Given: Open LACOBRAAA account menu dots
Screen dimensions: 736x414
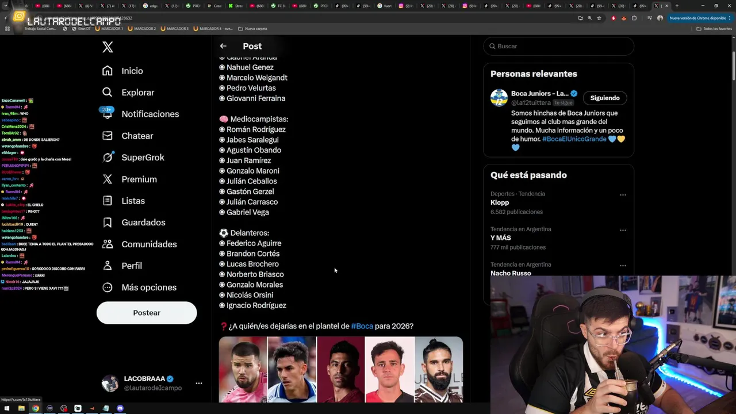Looking at the screenshot, I should [x=199, y=383].
